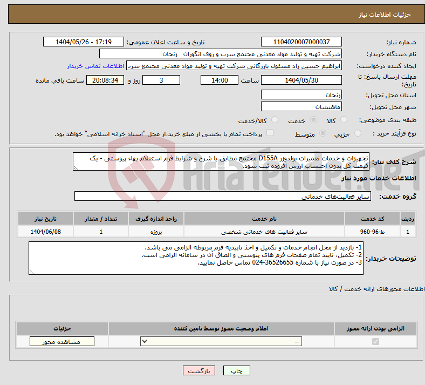Click تعداد / مقدار column header
Viewport: 425px width, 385px height.
pos(101,219)
